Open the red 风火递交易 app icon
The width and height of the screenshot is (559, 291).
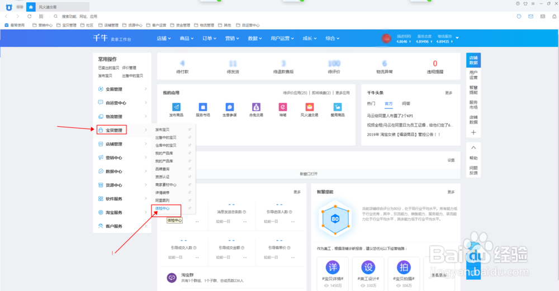[x=310, y=107]
